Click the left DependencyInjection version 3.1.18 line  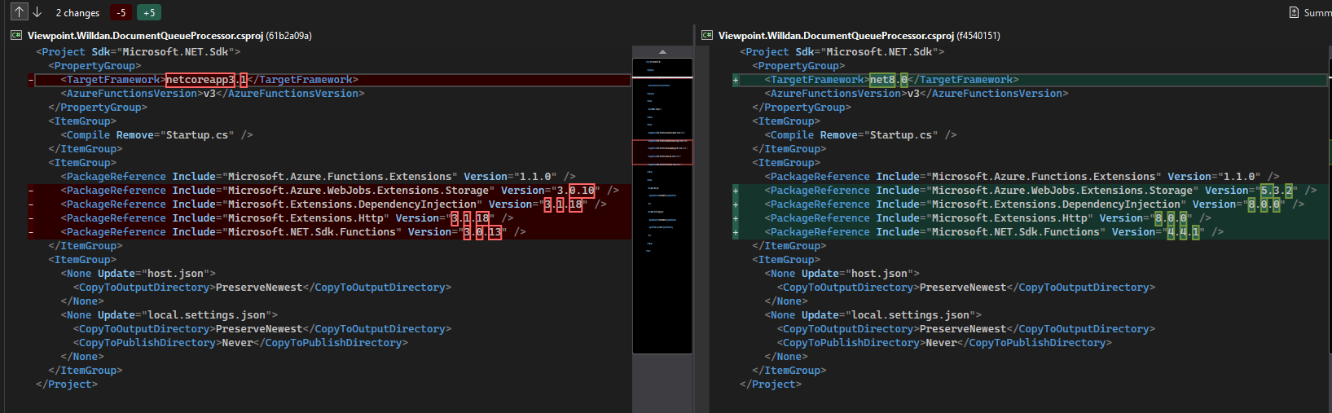333,204
